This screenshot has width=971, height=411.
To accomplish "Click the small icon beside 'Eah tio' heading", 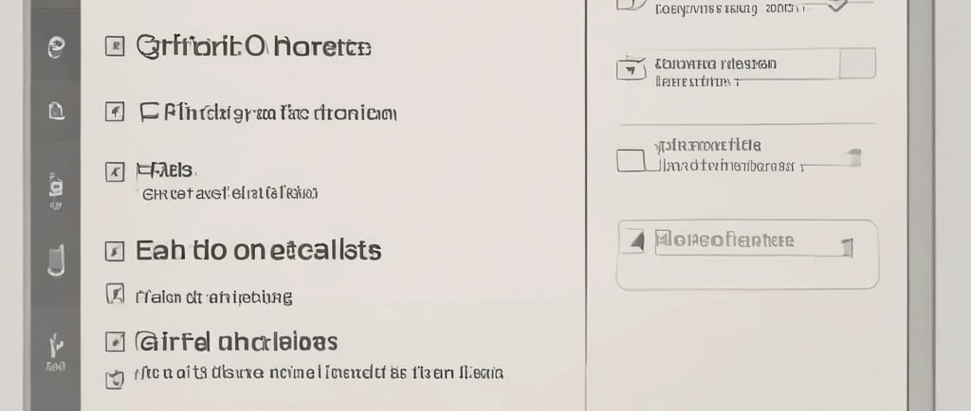I will (x=115, y=251).
